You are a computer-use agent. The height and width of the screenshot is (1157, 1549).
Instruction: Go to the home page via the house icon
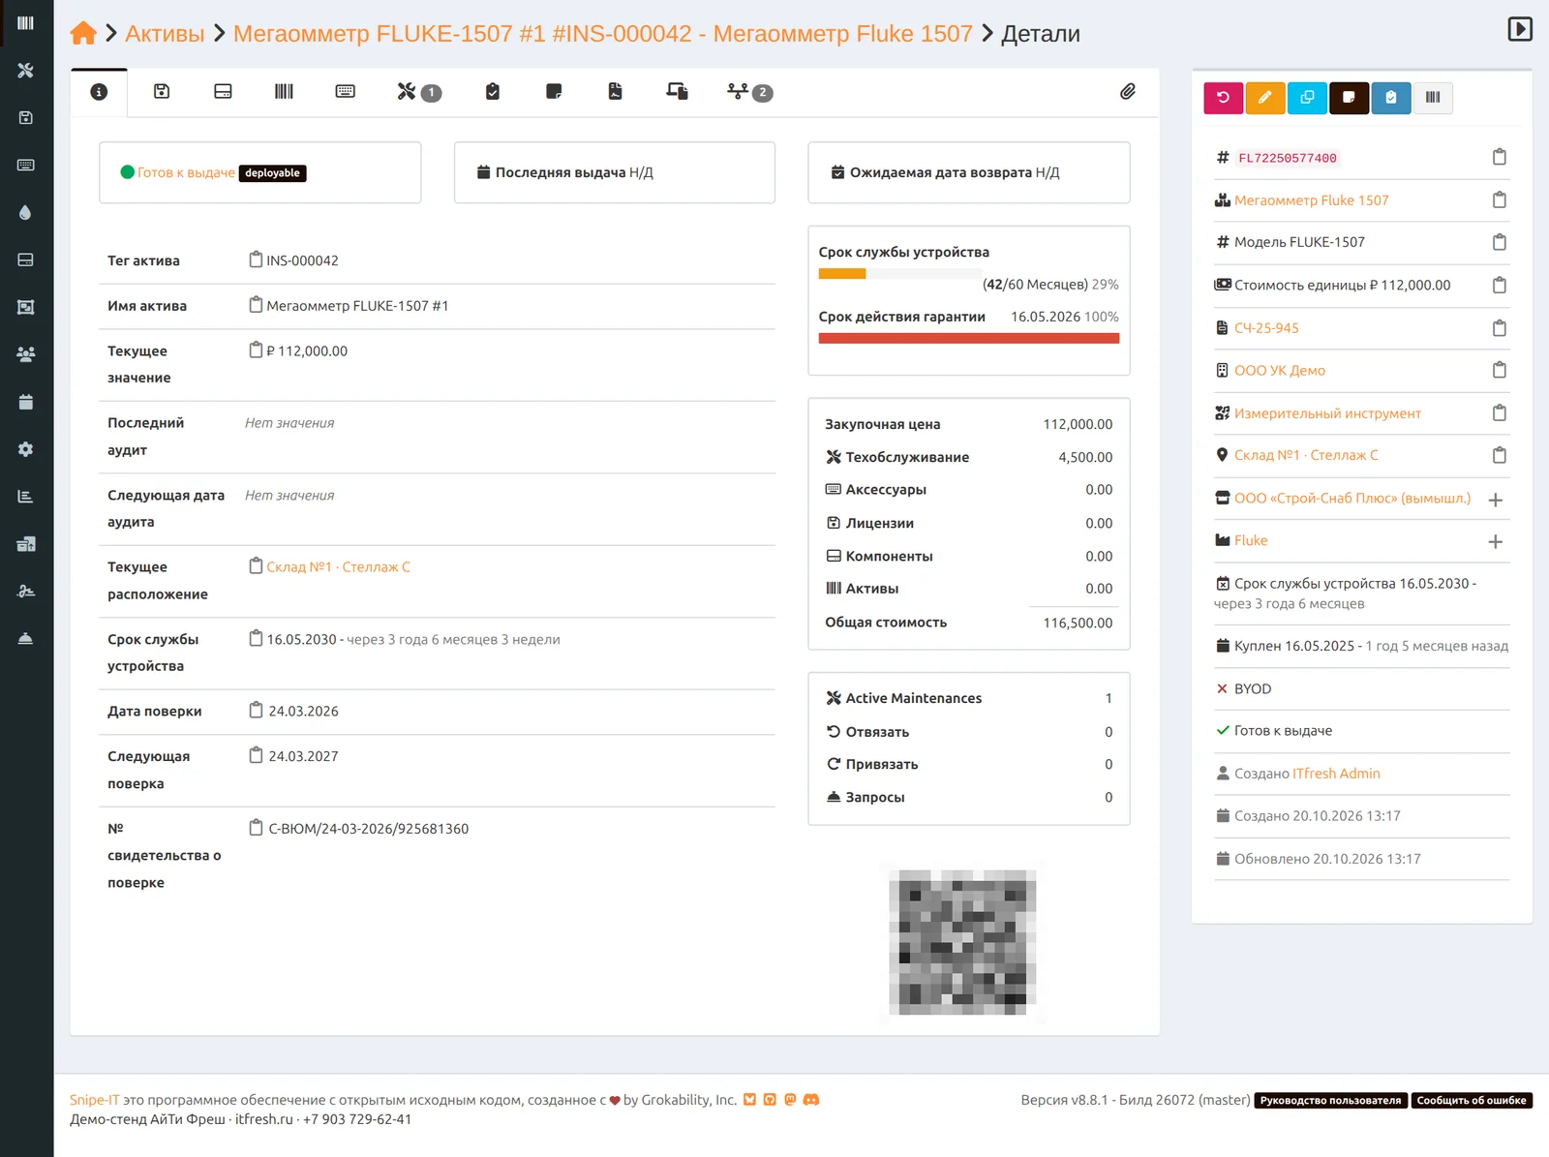(83, 34)
